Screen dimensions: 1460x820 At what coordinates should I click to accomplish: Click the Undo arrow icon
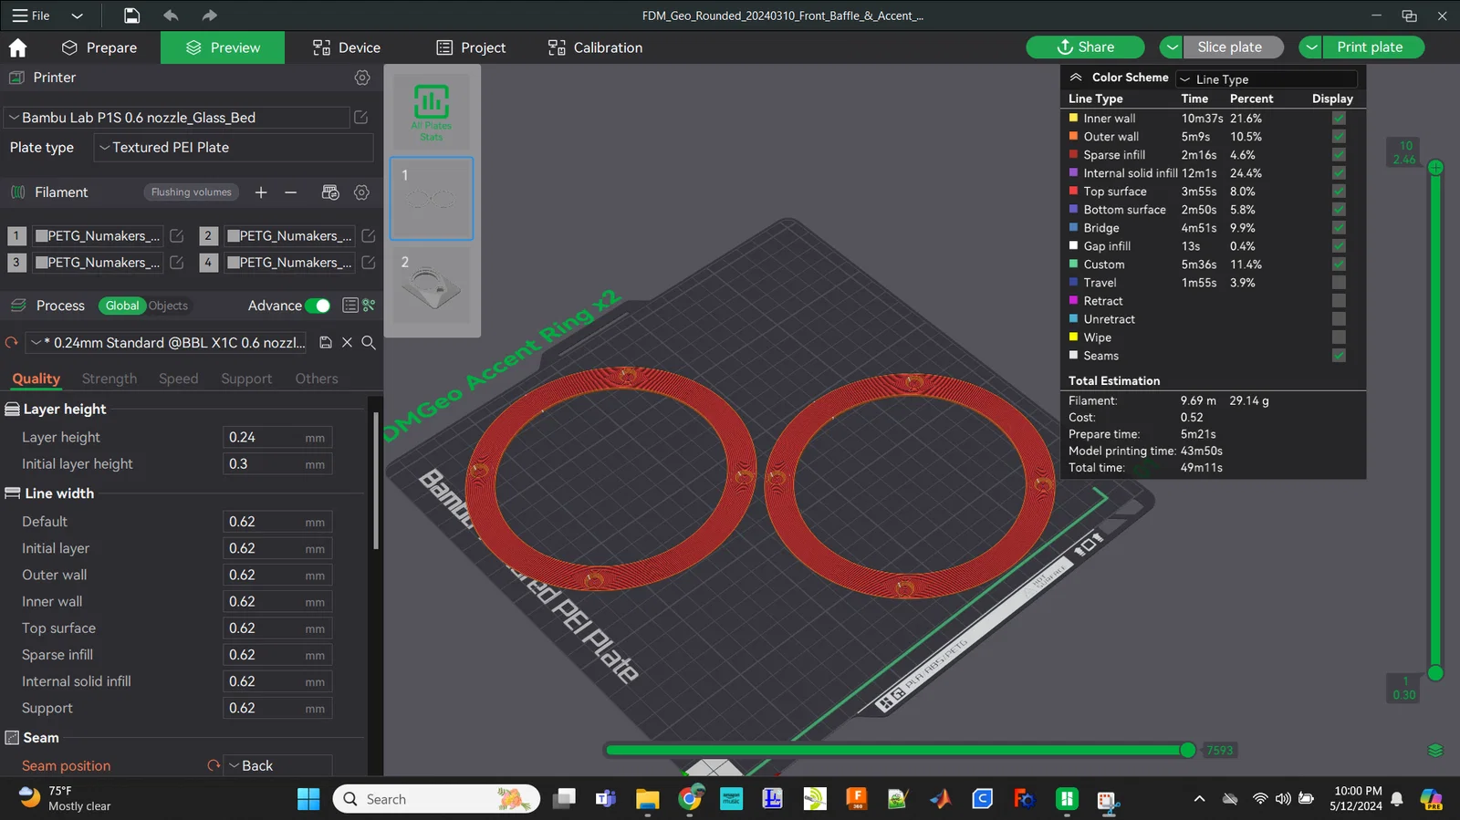171,16
